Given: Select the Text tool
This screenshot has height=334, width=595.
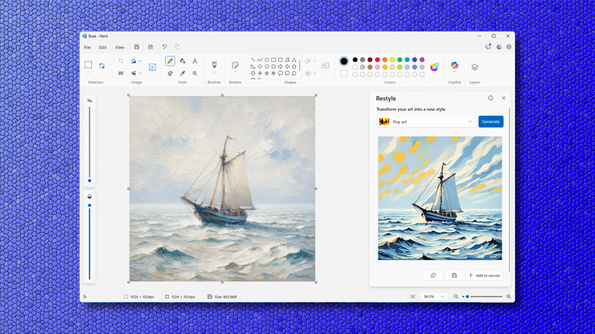Looking at the screenshot, I should pyautogui.click(x=195, y=61).
